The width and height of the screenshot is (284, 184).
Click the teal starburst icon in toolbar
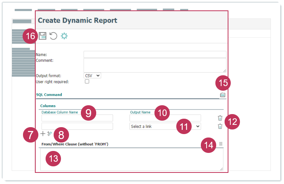(x=64, y=36)
